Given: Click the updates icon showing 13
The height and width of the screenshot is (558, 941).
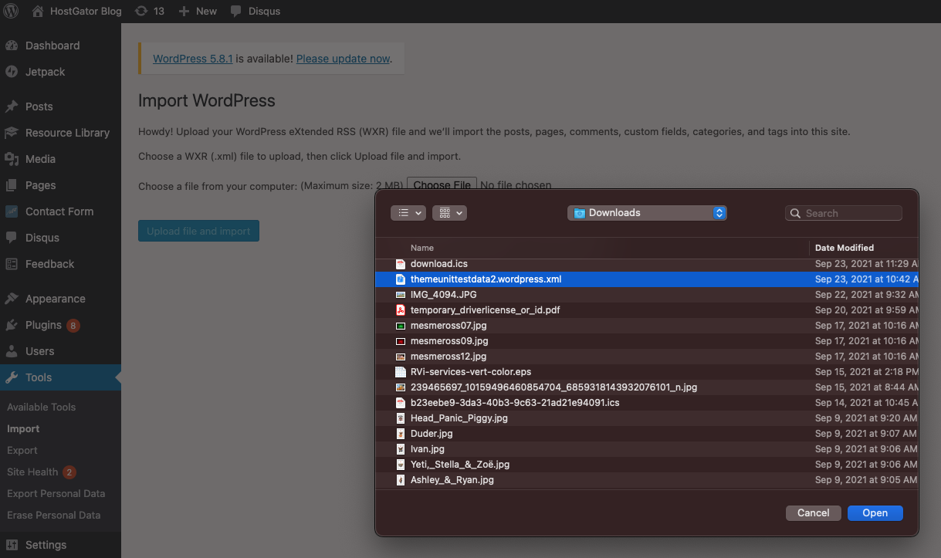Looking at the screenshot, I should click(140, 11).
